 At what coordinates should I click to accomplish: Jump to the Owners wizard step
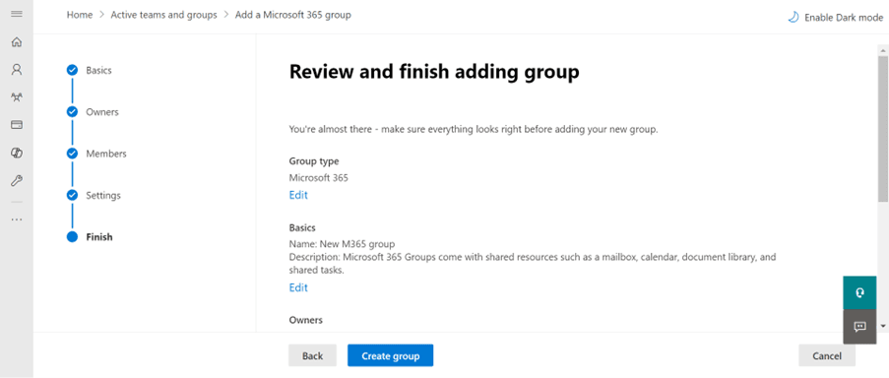coord(102,111)
